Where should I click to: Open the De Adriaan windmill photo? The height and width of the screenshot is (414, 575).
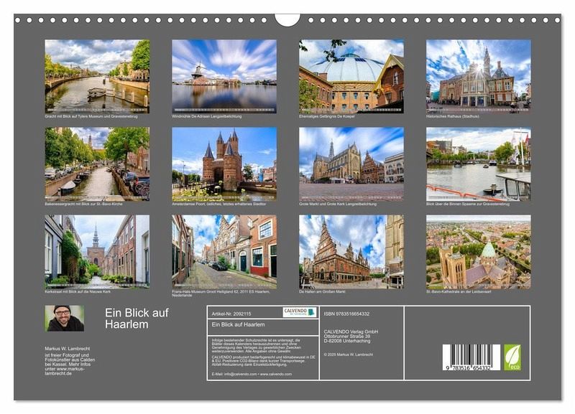tap(224, 77)
